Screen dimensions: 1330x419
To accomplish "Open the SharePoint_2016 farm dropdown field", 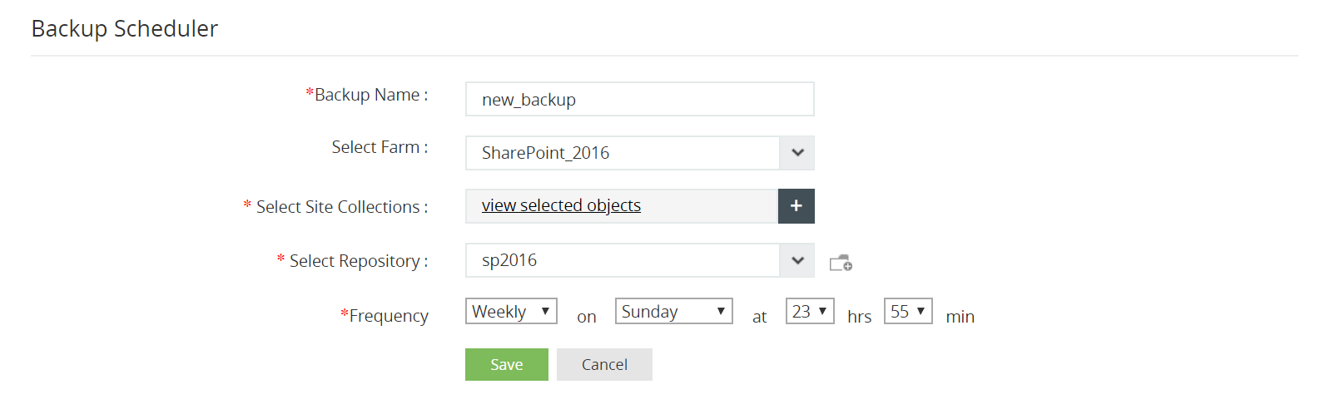I will click(622, 153).
